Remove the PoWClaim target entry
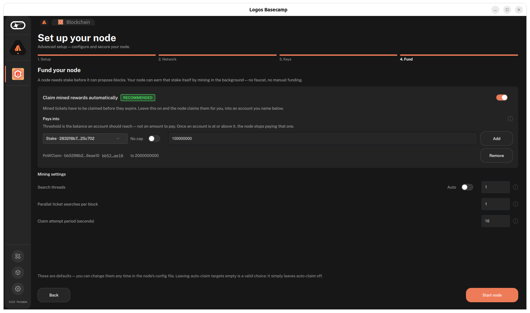This screenshot has height=313, width=530. (x=497, y=156)
